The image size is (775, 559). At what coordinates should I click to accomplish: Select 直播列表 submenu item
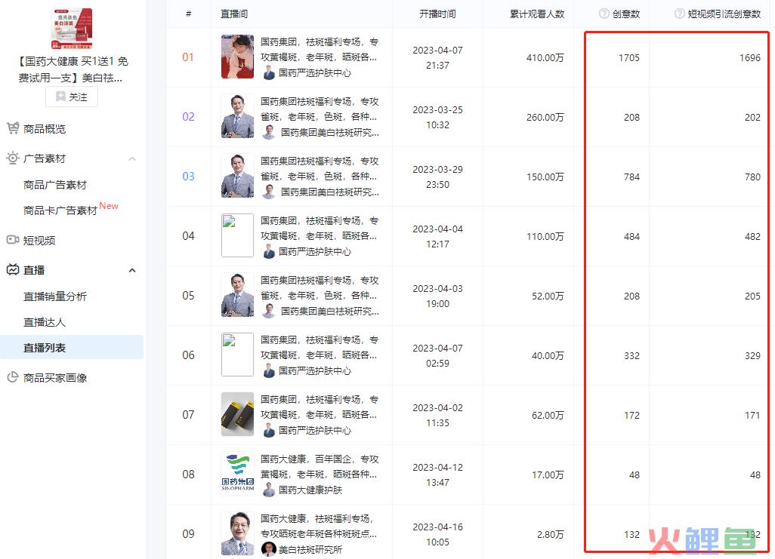(72, 347)
